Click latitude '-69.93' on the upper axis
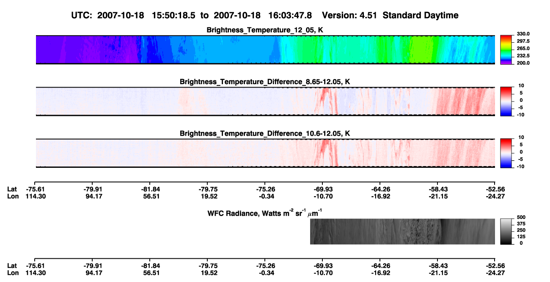Image resolution: width=550 pixels, height=282 pixels. 322,189
